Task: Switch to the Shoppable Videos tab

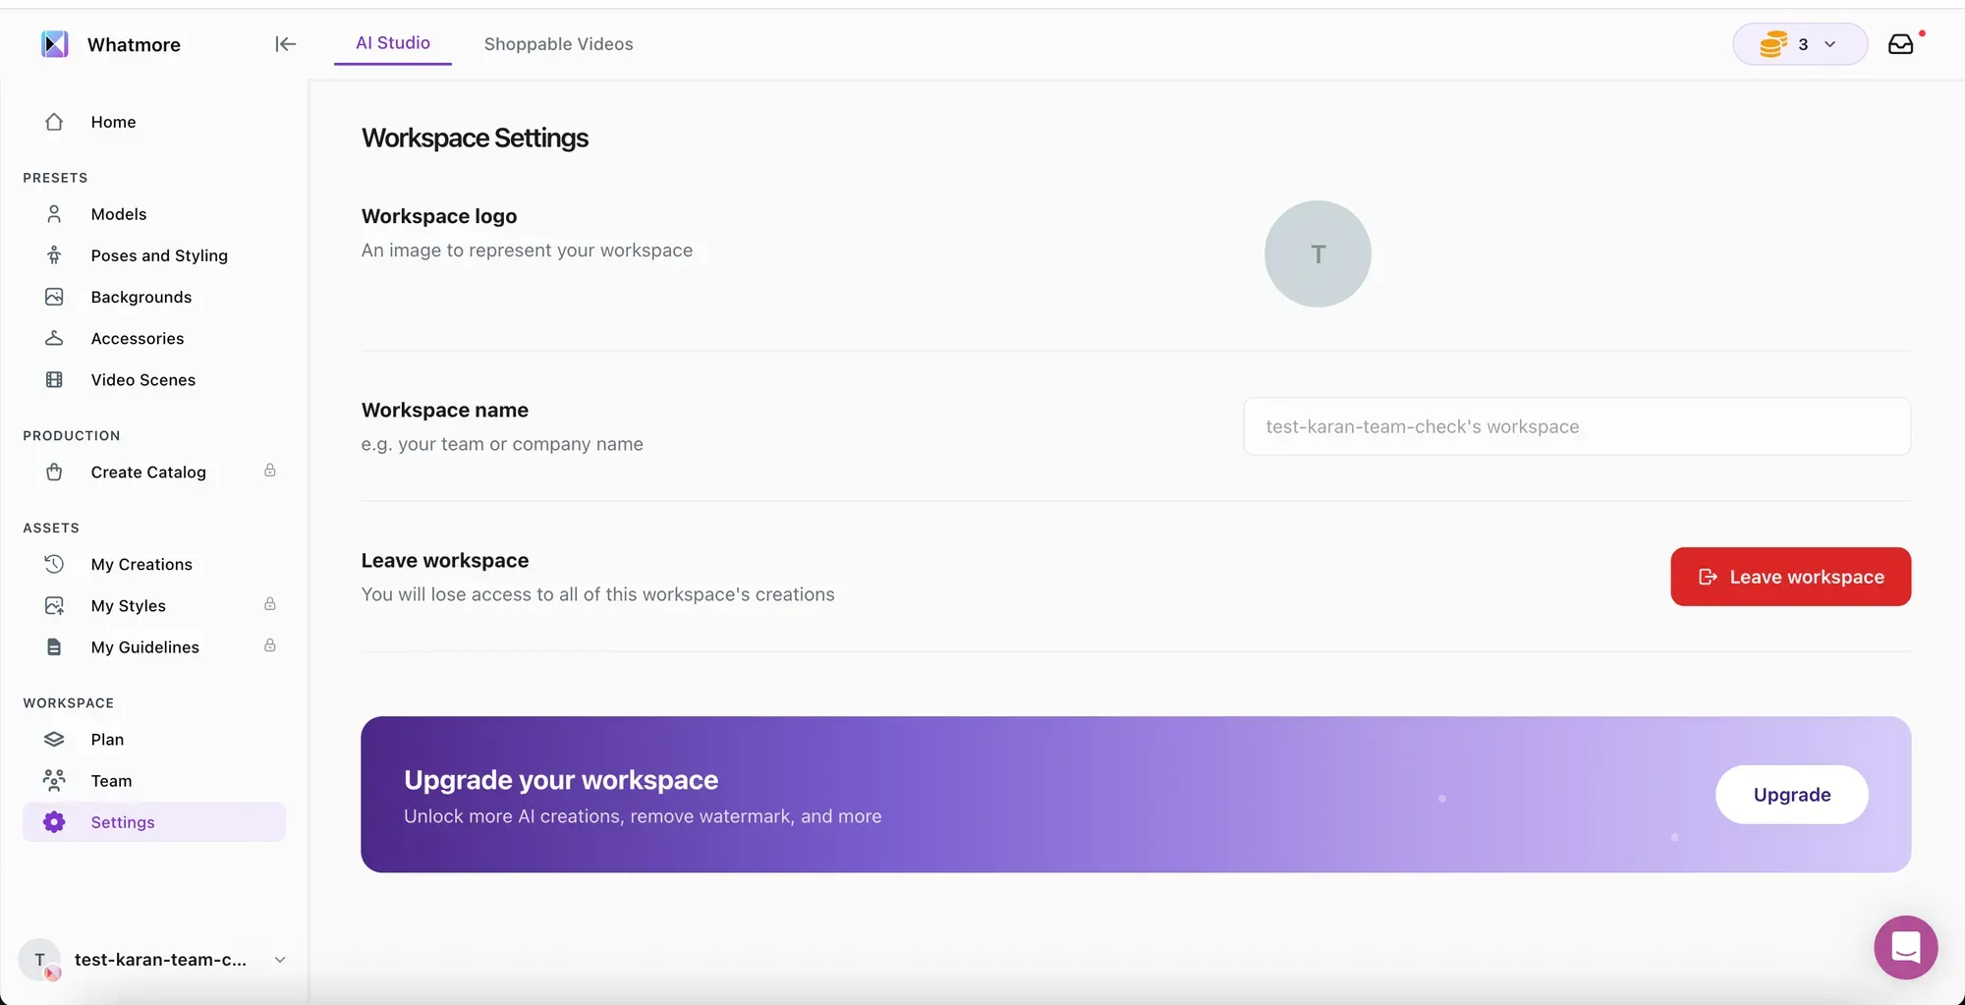Action: click(x=558, y=44)
